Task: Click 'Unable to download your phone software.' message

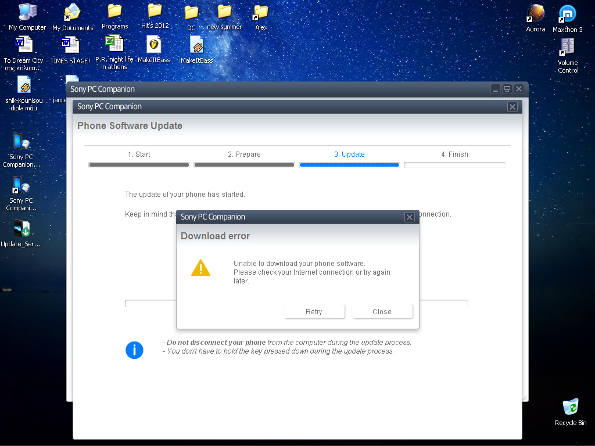Action: (299, 264)
